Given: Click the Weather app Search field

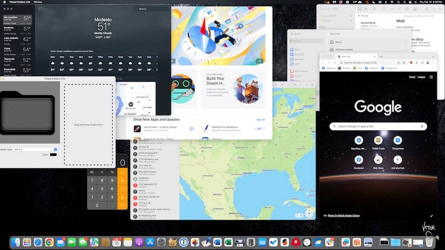Looking at the screenshot, I should coord(152,9).
